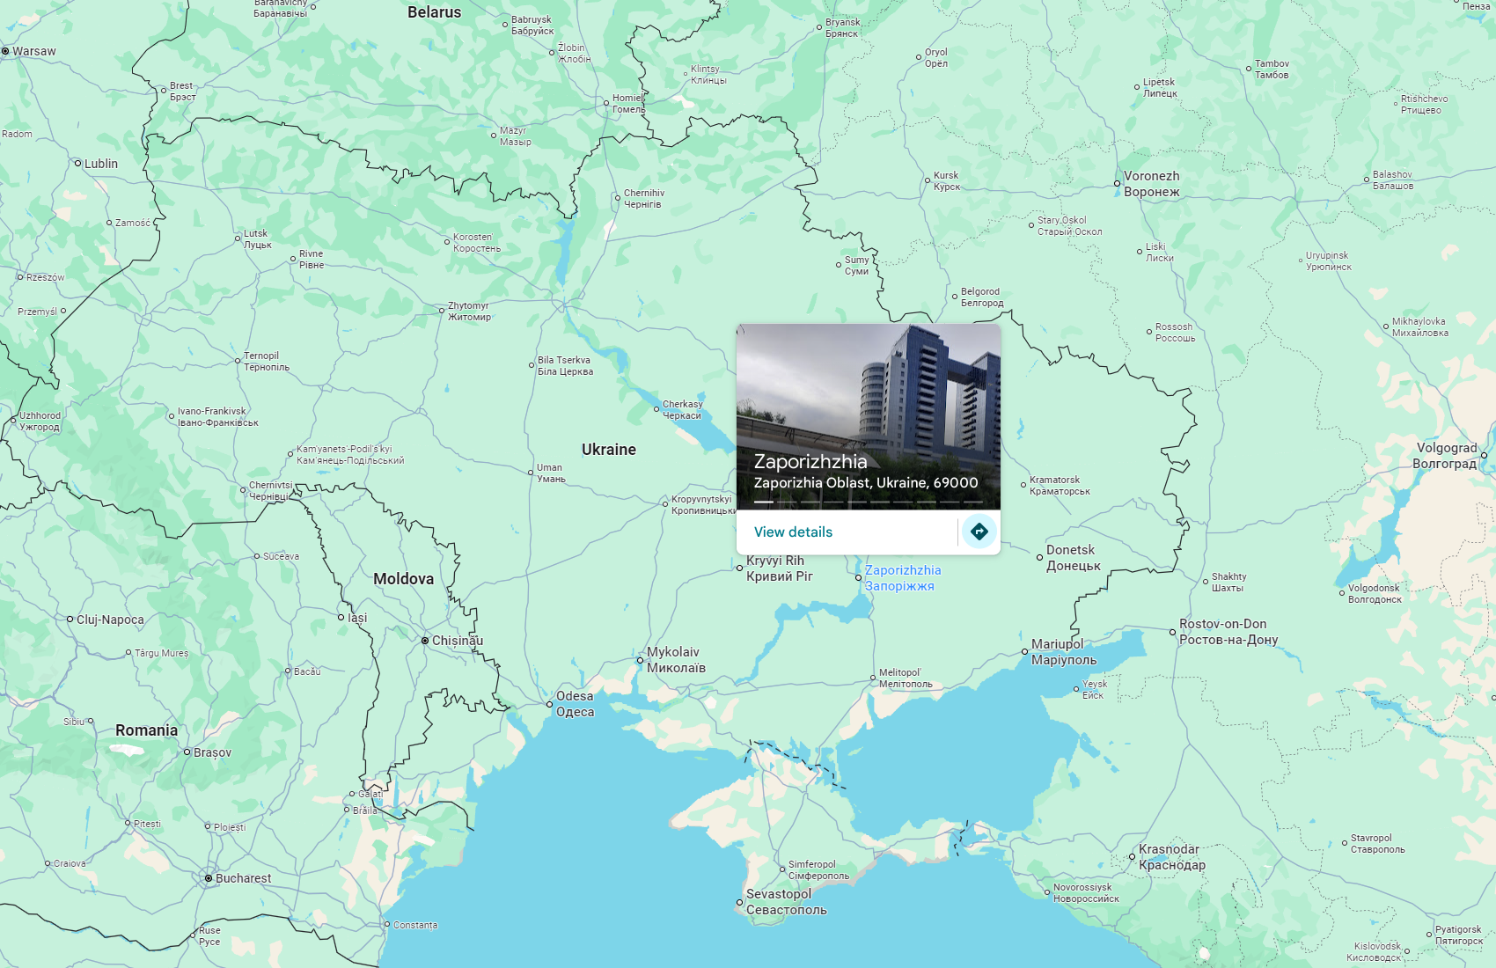Click the Cherkasy city label

pos(683,410)
